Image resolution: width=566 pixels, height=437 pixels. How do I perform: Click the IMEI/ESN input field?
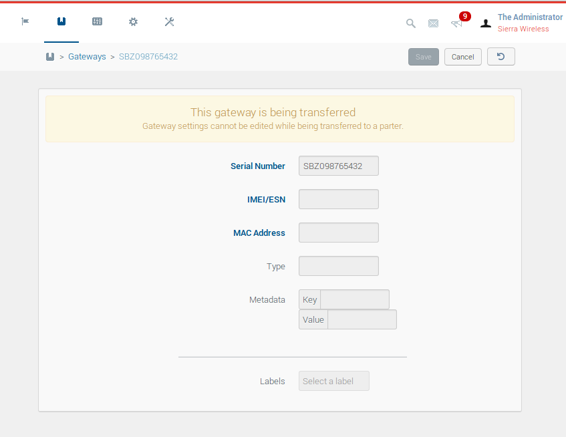point(339,199)
